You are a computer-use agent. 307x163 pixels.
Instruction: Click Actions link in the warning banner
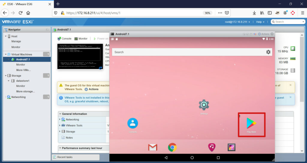91,89
